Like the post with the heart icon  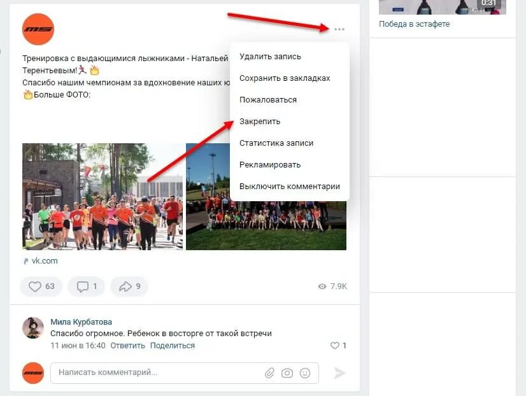[41, 286]
